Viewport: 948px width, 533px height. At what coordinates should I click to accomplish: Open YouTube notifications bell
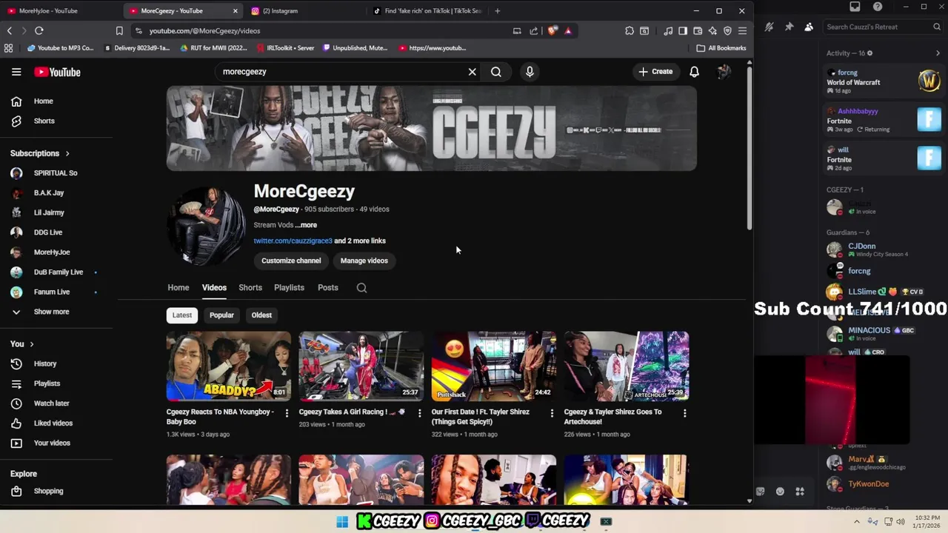[694, 72]
